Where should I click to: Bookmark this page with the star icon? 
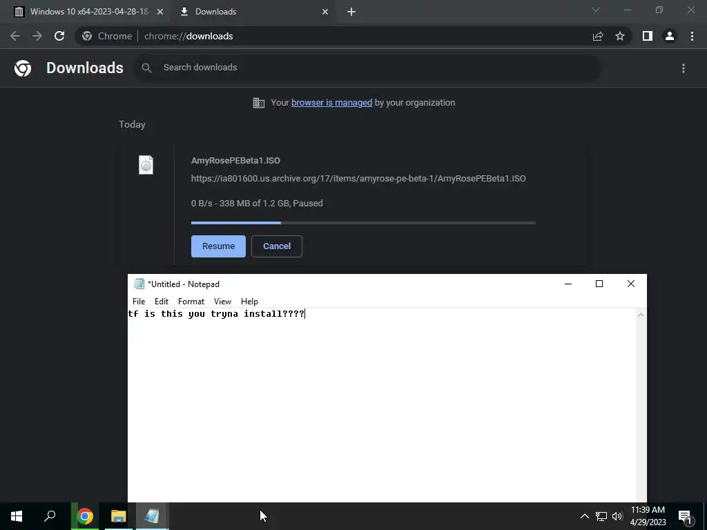pos(620,36)
